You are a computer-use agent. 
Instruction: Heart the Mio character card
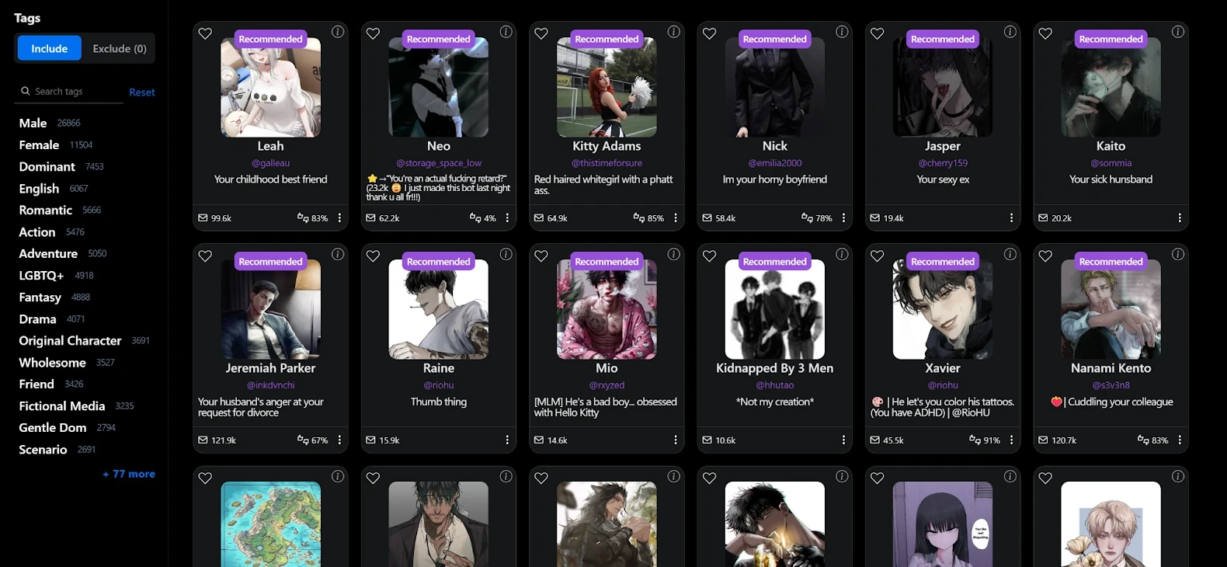click(541, 256)
